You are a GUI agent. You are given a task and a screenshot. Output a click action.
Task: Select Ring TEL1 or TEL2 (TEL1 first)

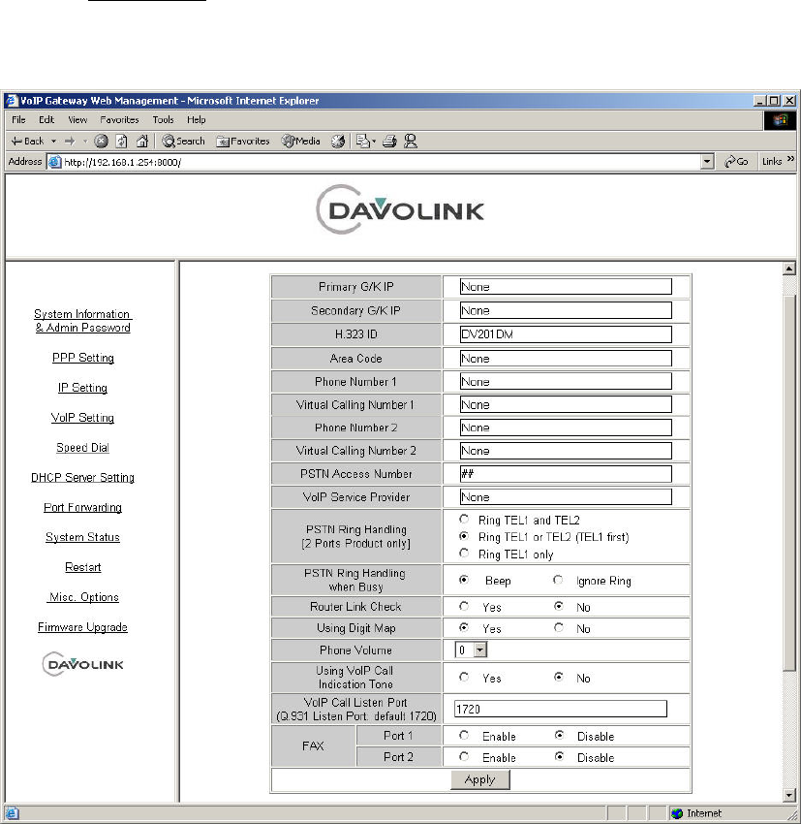click(464, 536)
